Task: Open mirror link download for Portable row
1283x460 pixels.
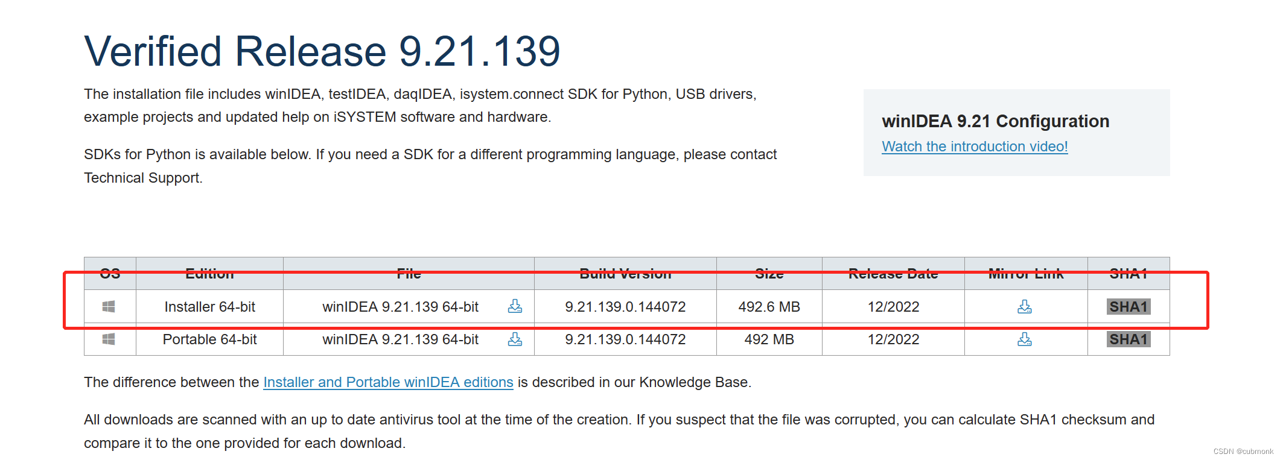Action: 1025,339
